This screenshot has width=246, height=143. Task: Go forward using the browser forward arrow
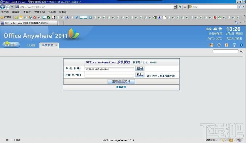point(8,7)
